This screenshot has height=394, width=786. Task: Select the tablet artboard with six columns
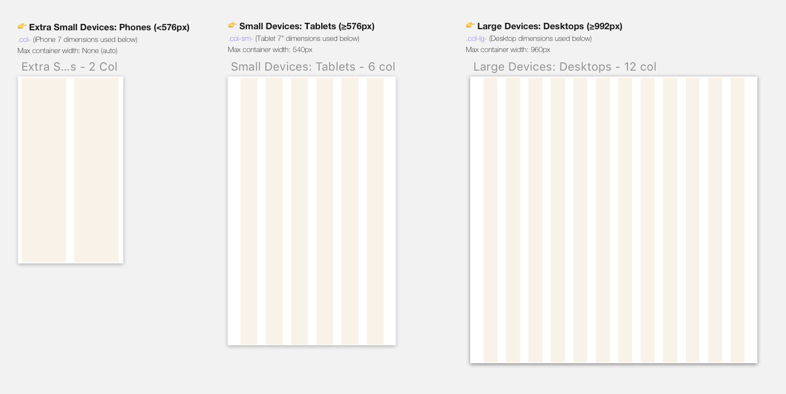tap(312, 211)
